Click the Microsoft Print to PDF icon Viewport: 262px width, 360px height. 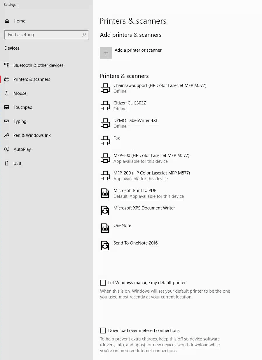click(x=105, y=193)
